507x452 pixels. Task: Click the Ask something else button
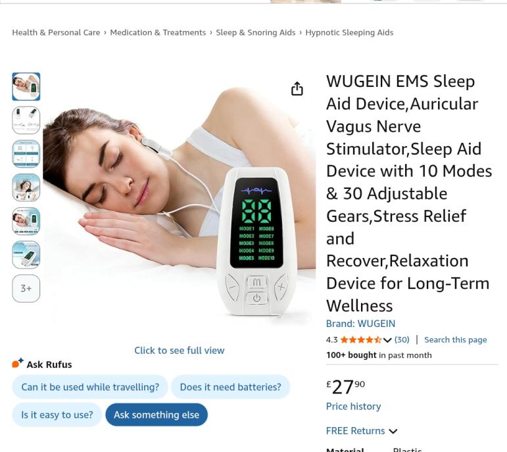pos(157,414)
